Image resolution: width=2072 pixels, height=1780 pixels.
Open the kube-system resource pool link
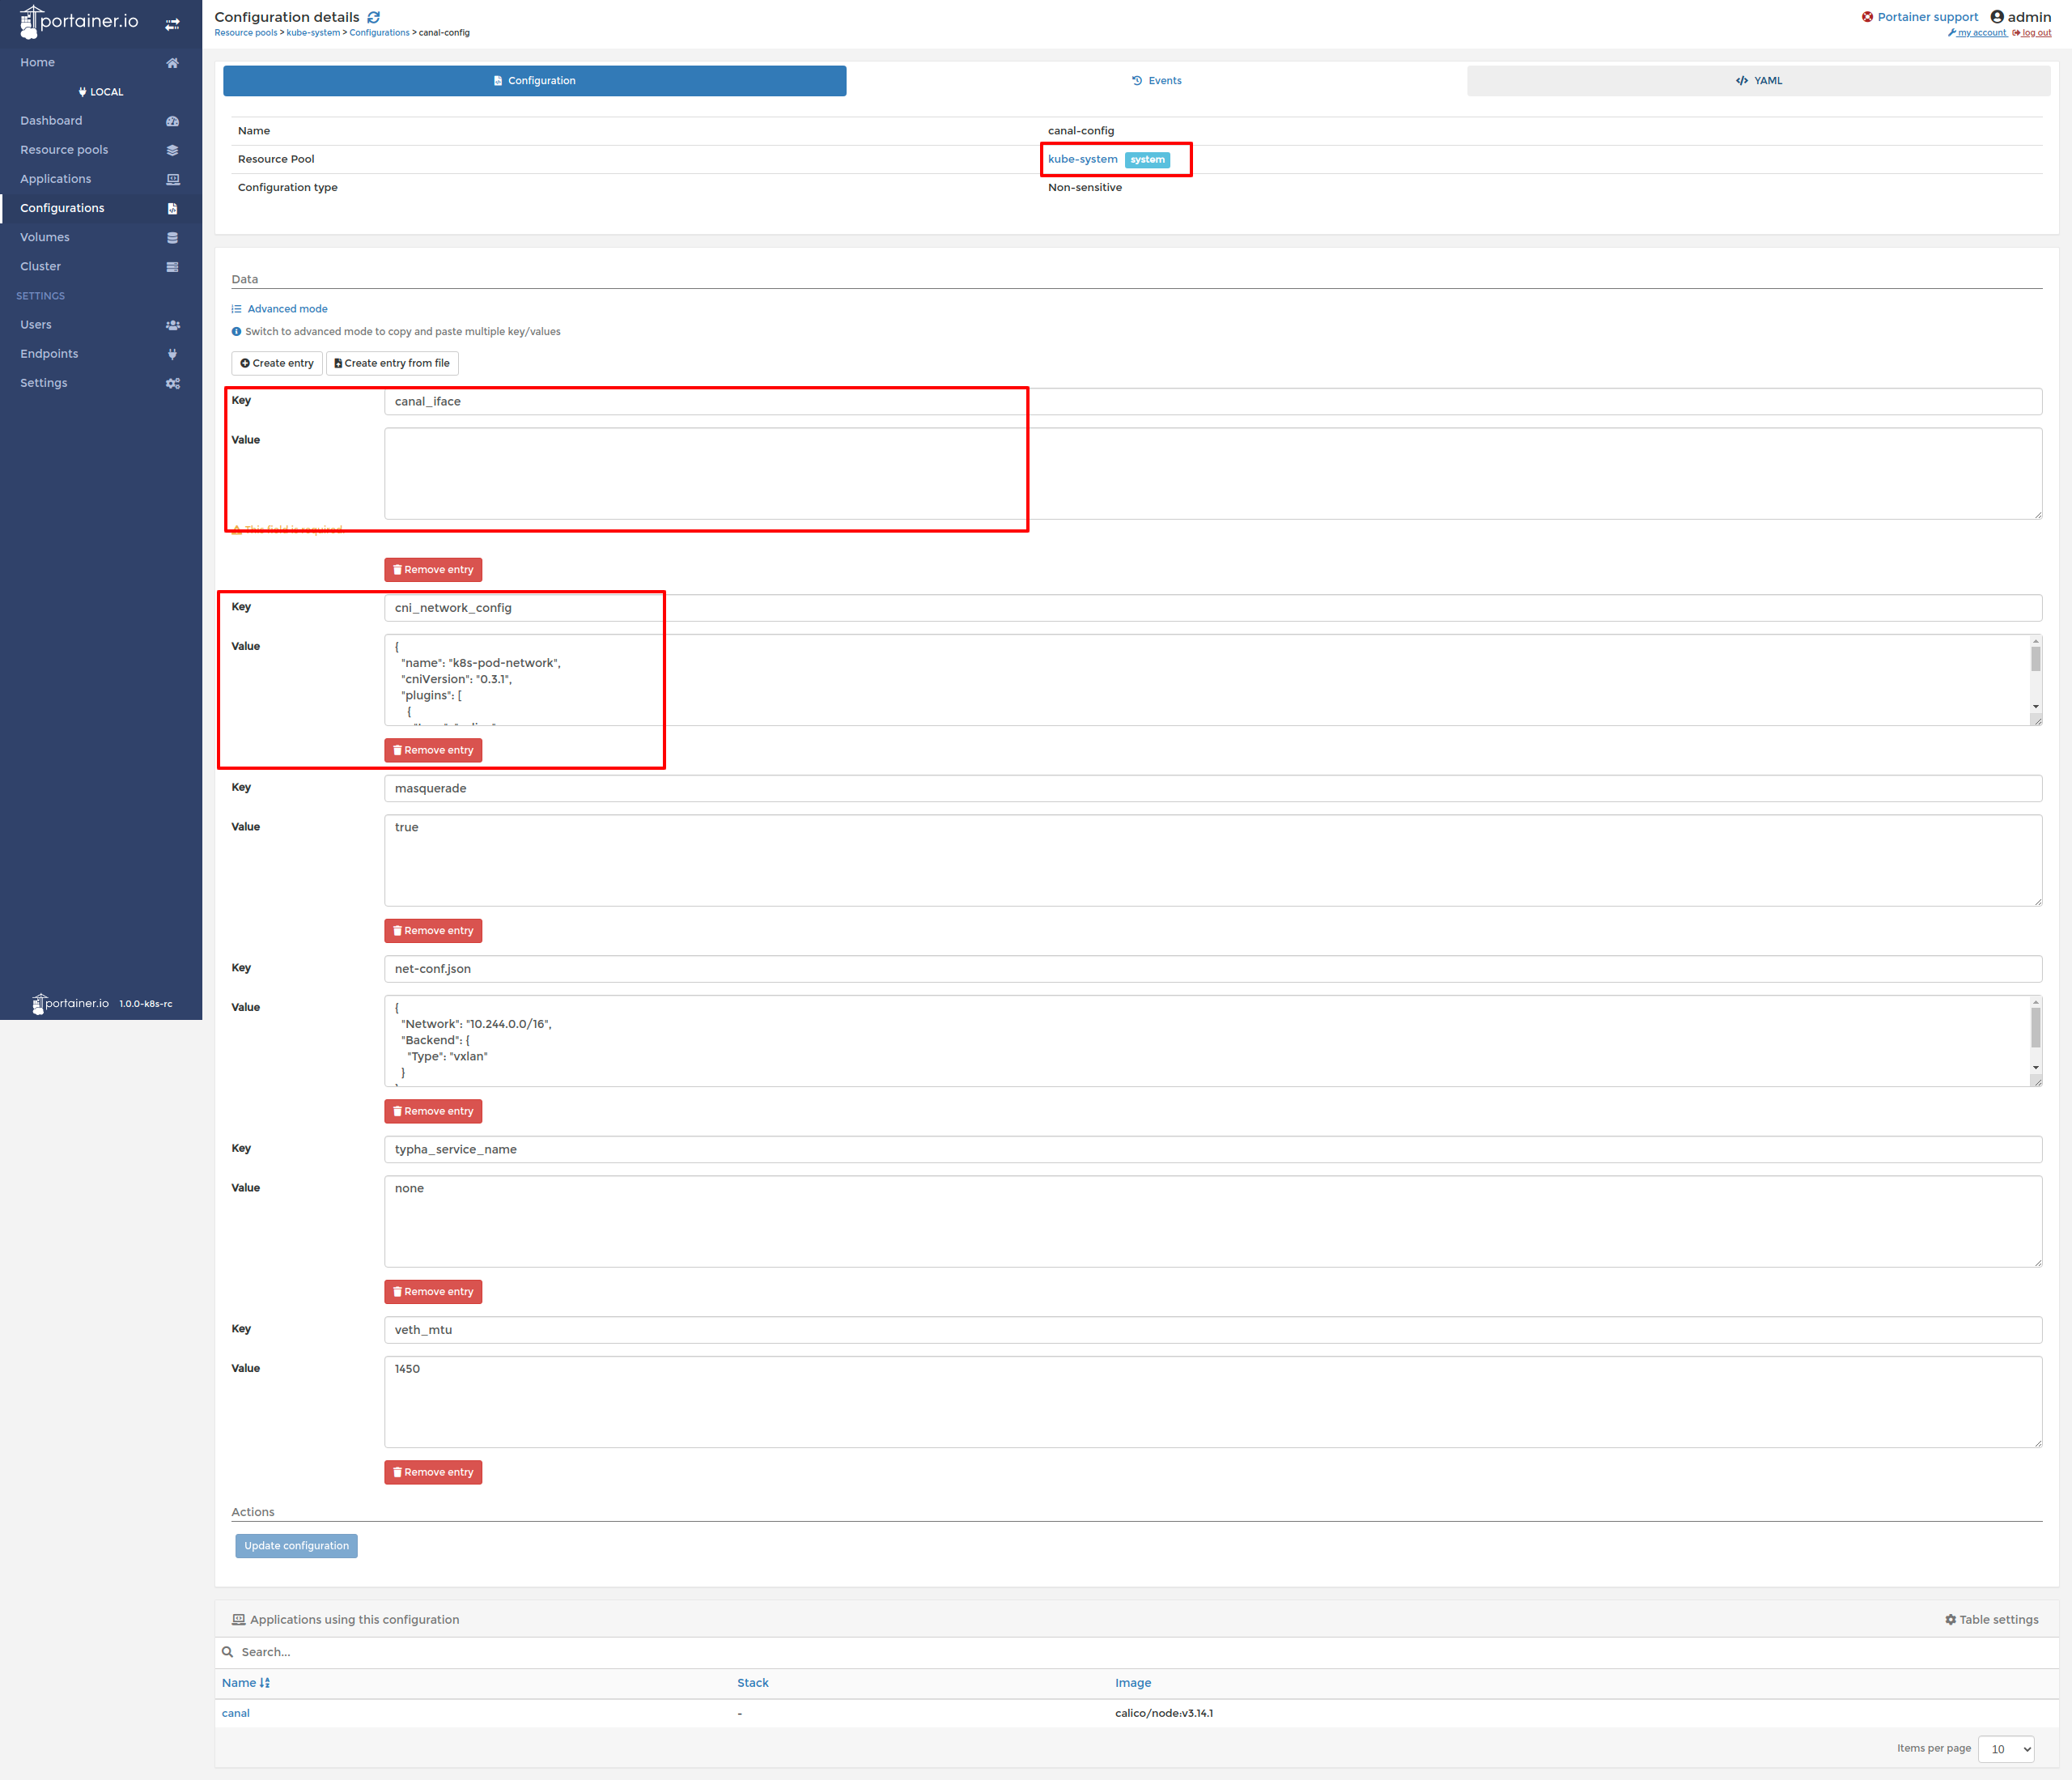1082,159
